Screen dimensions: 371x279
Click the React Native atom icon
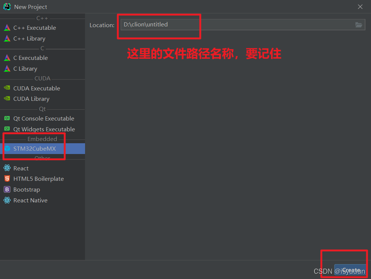coord(7,200)
